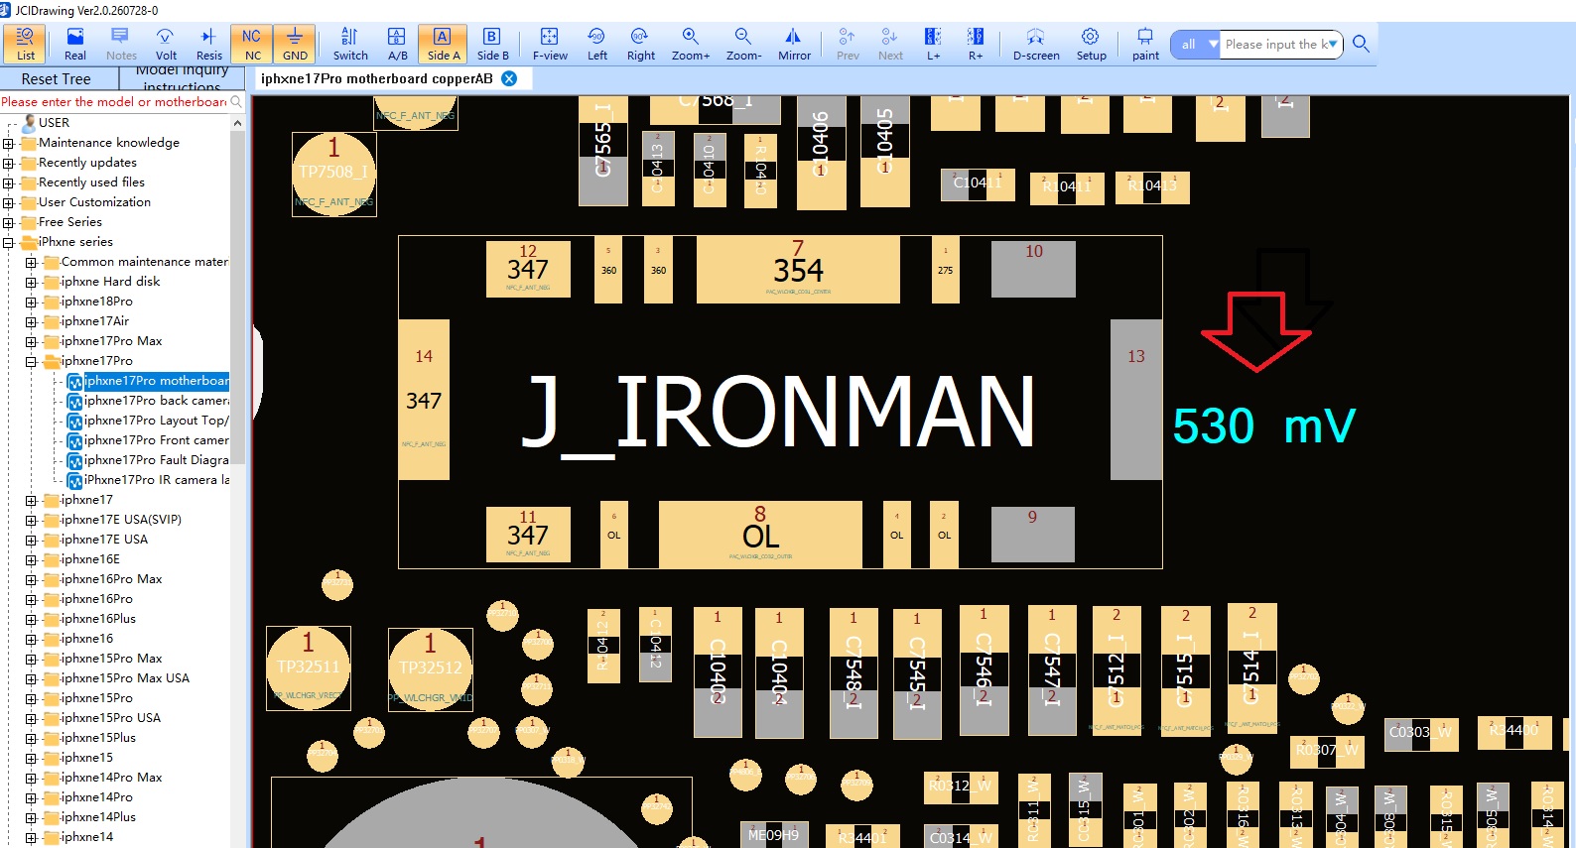Select the Resis measurement tool

(x=208, y=44)
